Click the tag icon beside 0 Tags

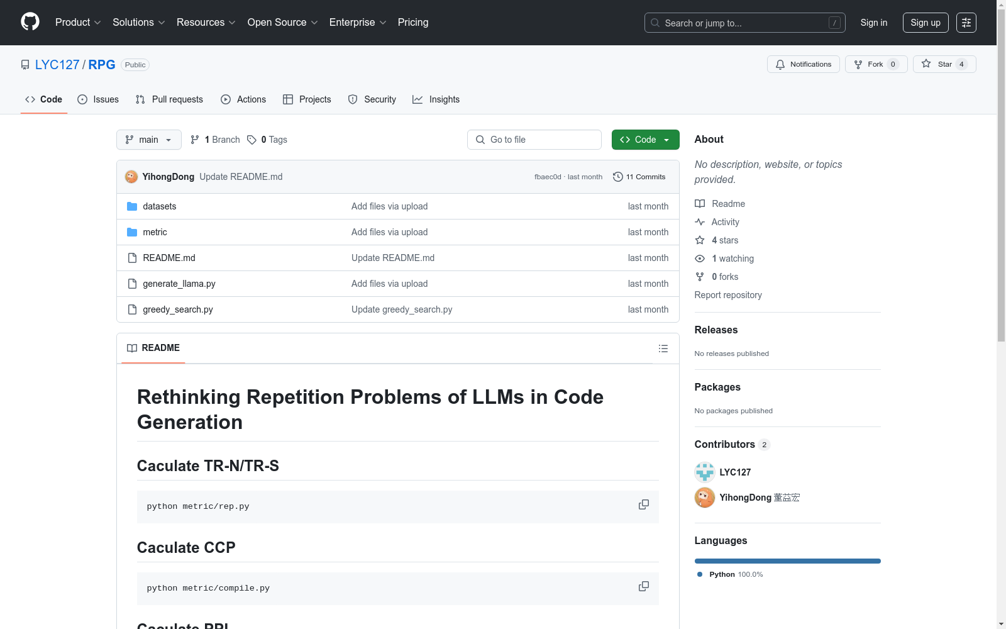point(251,140)
